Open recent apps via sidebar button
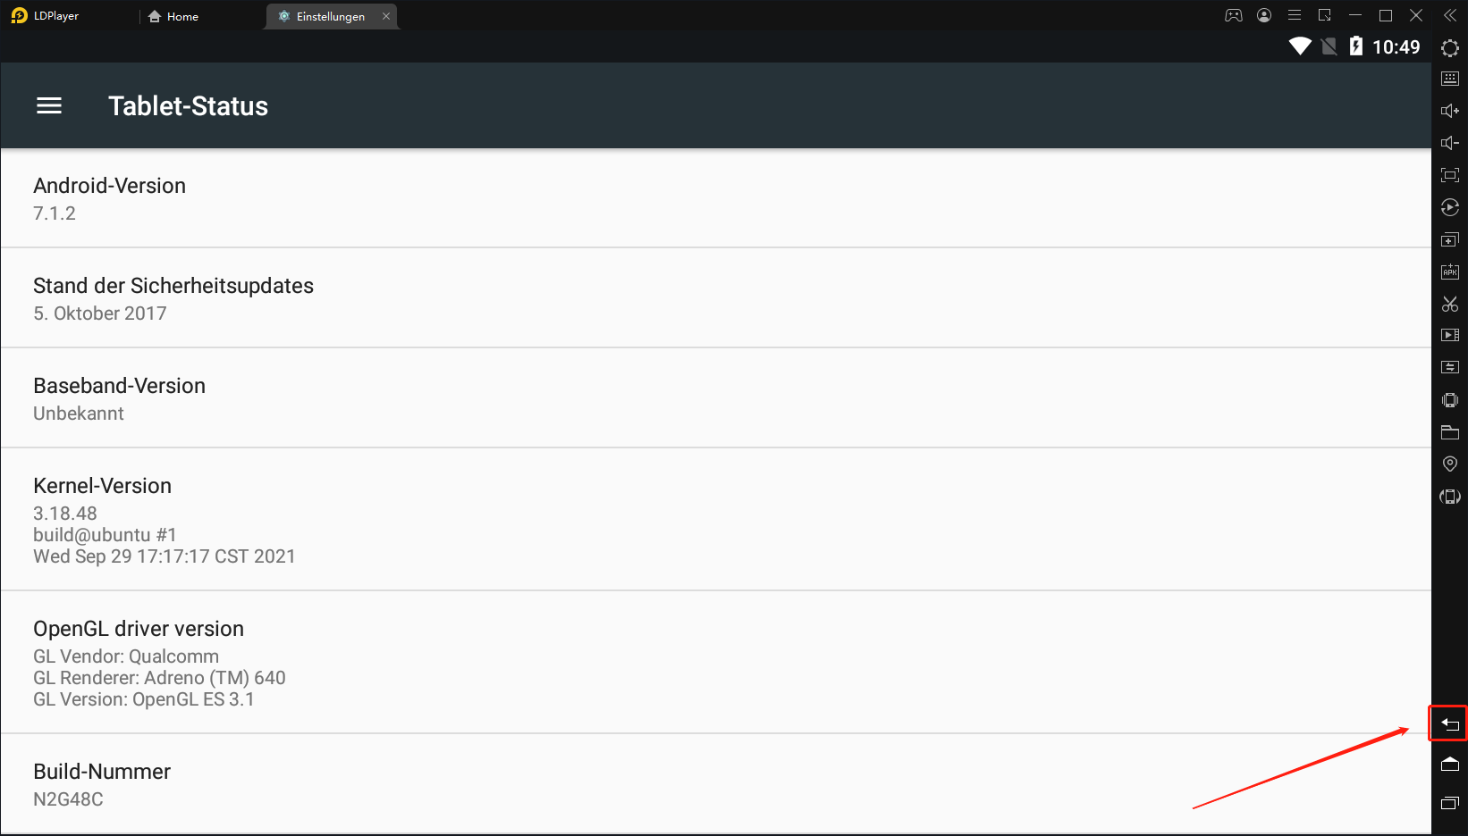 point(1450,803)
